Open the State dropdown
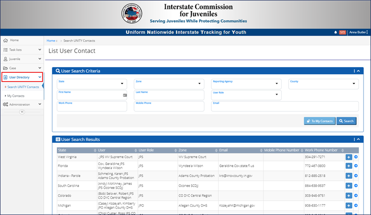This screenshot has height=215, width=371. [92, 84]
